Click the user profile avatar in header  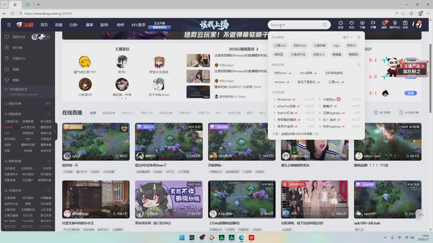[417, 25]
